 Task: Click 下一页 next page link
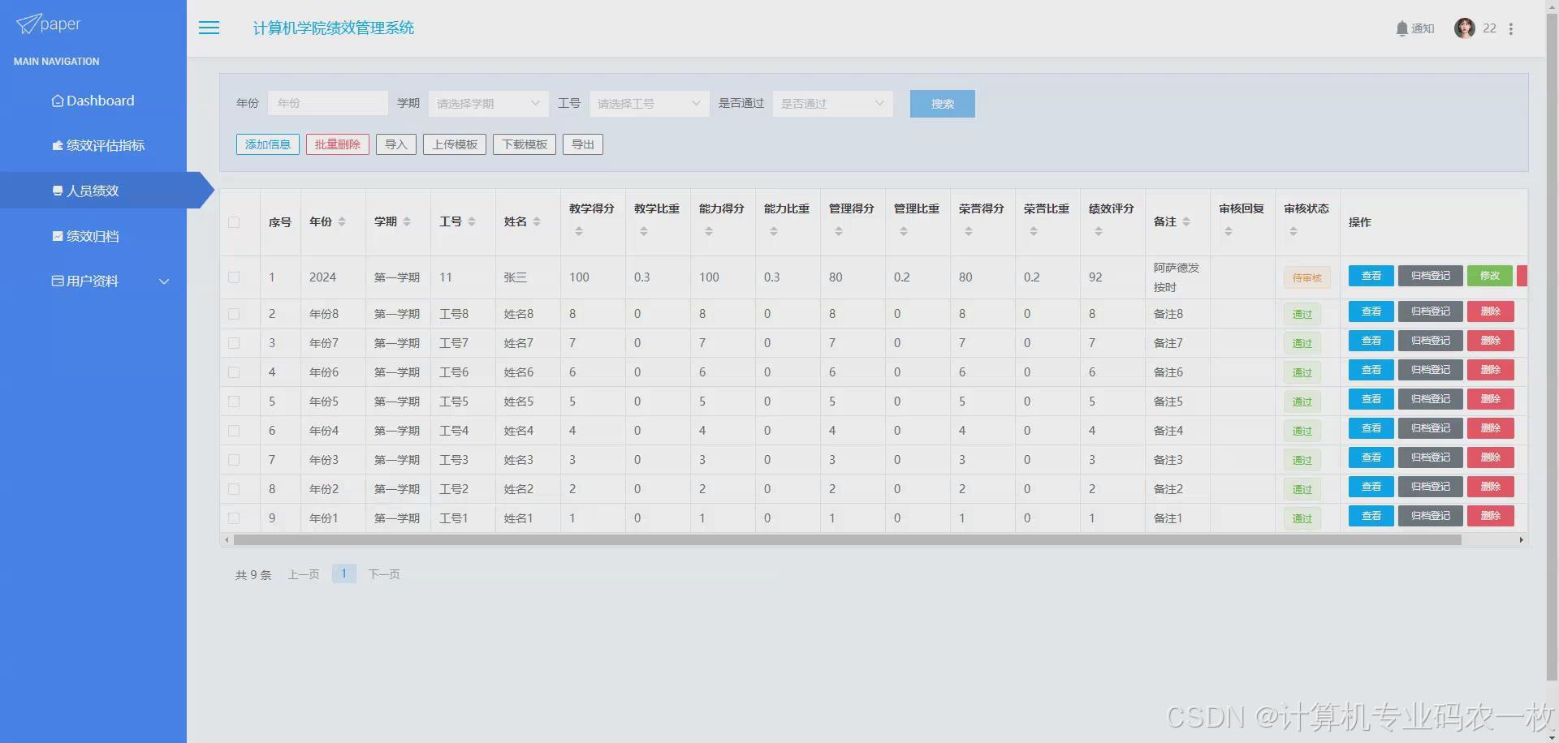coord(384,574)
